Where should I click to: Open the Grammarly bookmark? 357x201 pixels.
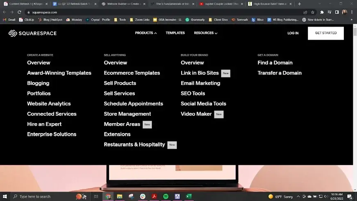pos(195,20)
